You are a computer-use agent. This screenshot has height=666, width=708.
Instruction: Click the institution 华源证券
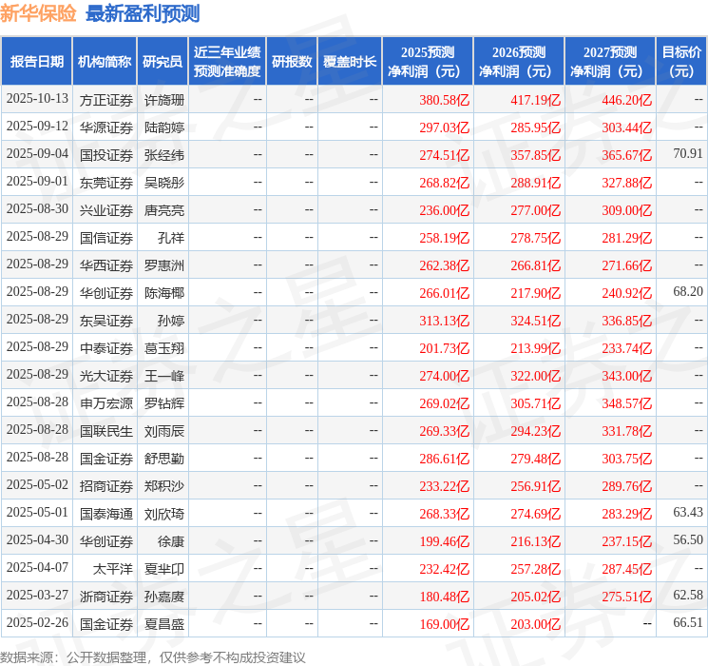pos(106,127)
